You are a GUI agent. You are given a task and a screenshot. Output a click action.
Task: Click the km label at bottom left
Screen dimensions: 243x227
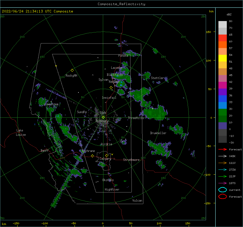click(x=4, y=224)
